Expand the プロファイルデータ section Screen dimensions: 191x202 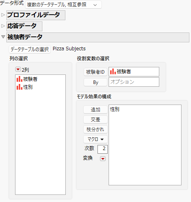coord(3,15)
